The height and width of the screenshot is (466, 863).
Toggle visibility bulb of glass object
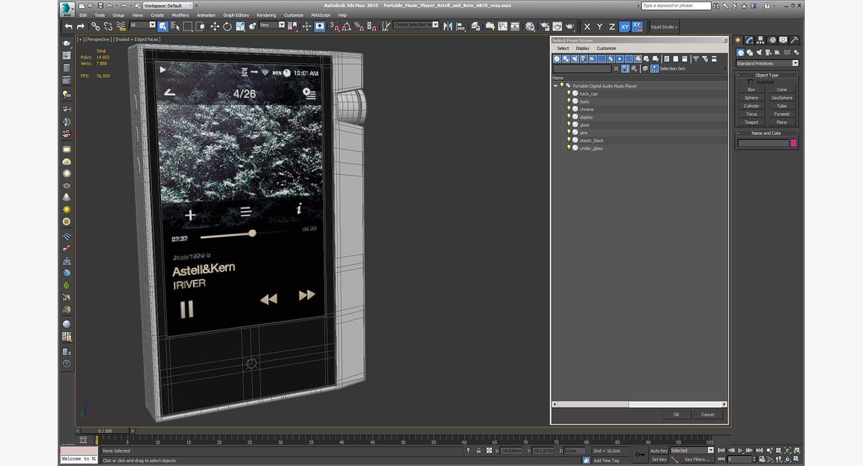pos(569,125)
